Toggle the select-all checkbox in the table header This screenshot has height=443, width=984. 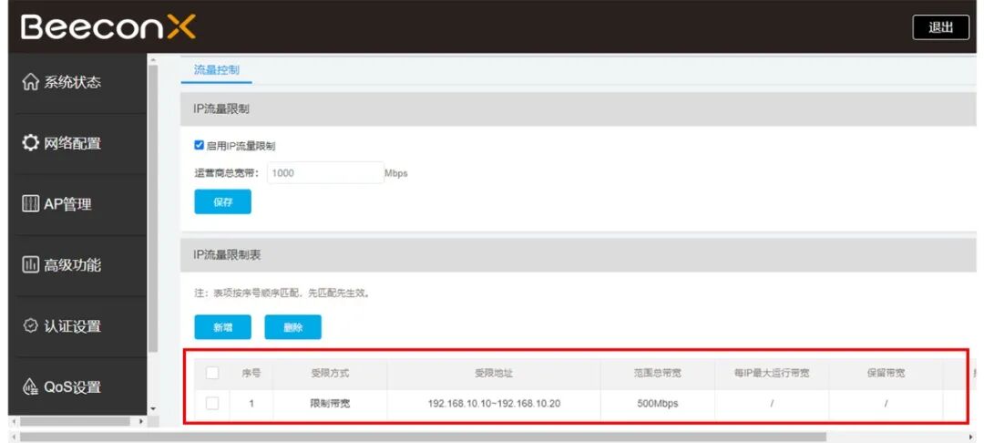pyautogui.click(x=212, y=373)
